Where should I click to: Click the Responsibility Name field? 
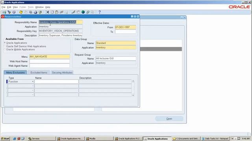pyautogui.click(x=61, y=22)
